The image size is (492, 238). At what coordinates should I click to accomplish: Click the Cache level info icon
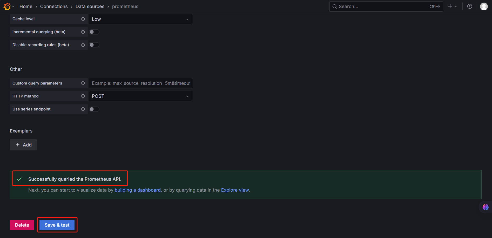[x=83, y=19]
